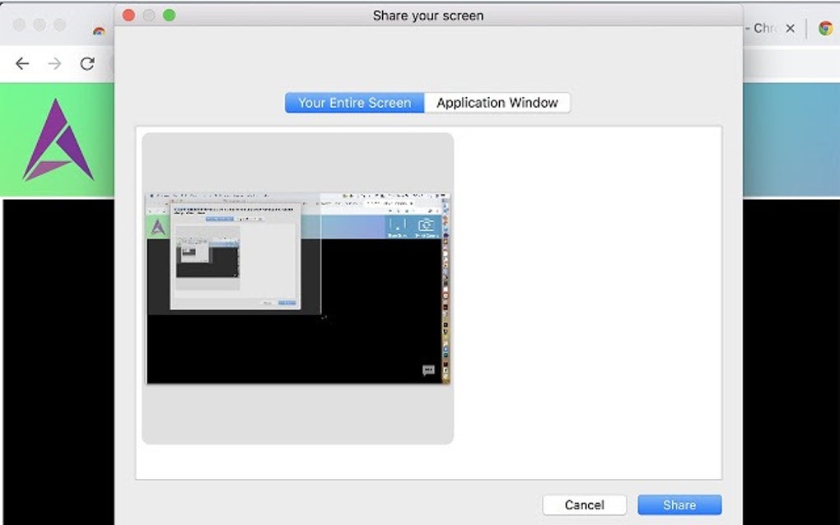Click the browser forward navigation arrow

54,63
